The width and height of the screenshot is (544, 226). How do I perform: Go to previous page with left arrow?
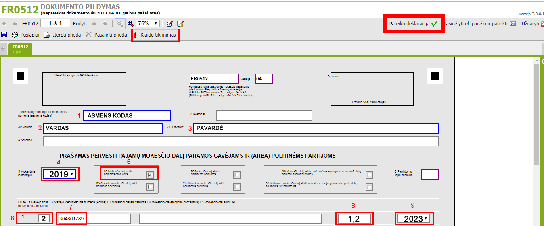point(15,24)
